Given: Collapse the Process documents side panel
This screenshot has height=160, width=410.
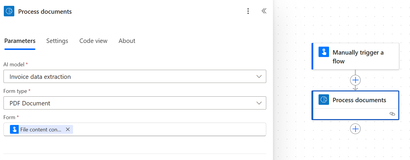Looking at the screenshot, I should click(264, 11).
